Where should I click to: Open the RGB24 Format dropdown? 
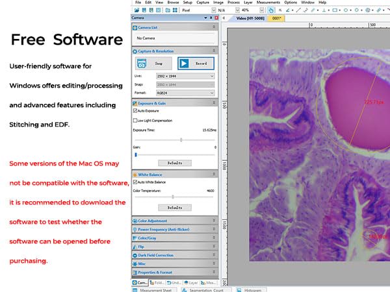point(185,93)
